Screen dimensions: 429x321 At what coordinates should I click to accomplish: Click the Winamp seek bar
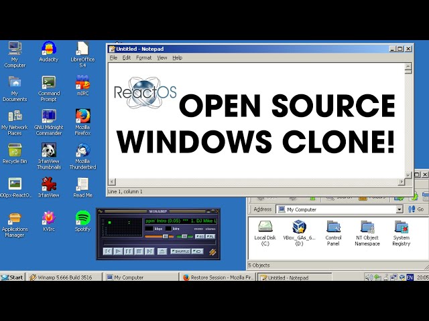(x=159, y=242)
